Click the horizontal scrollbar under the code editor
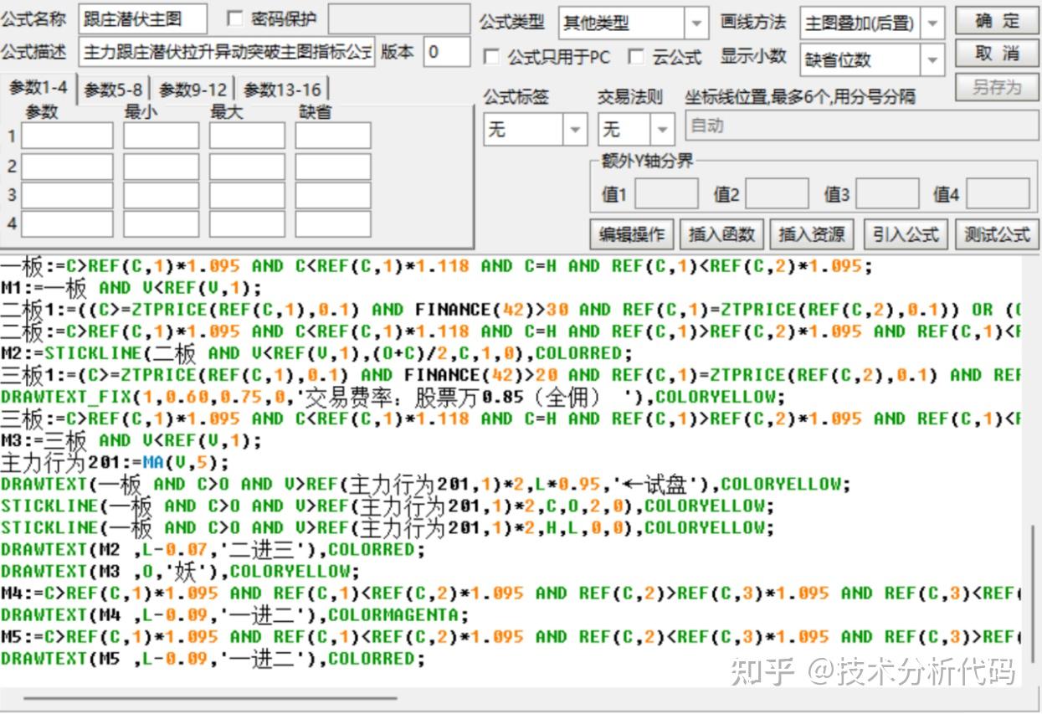This screenshot has width=1042, height=714. point(209,696)
